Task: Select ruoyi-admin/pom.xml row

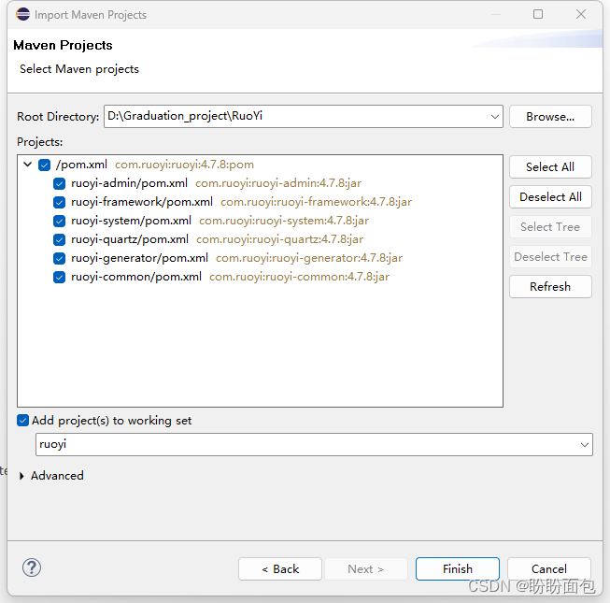Action: coord(129,183)
